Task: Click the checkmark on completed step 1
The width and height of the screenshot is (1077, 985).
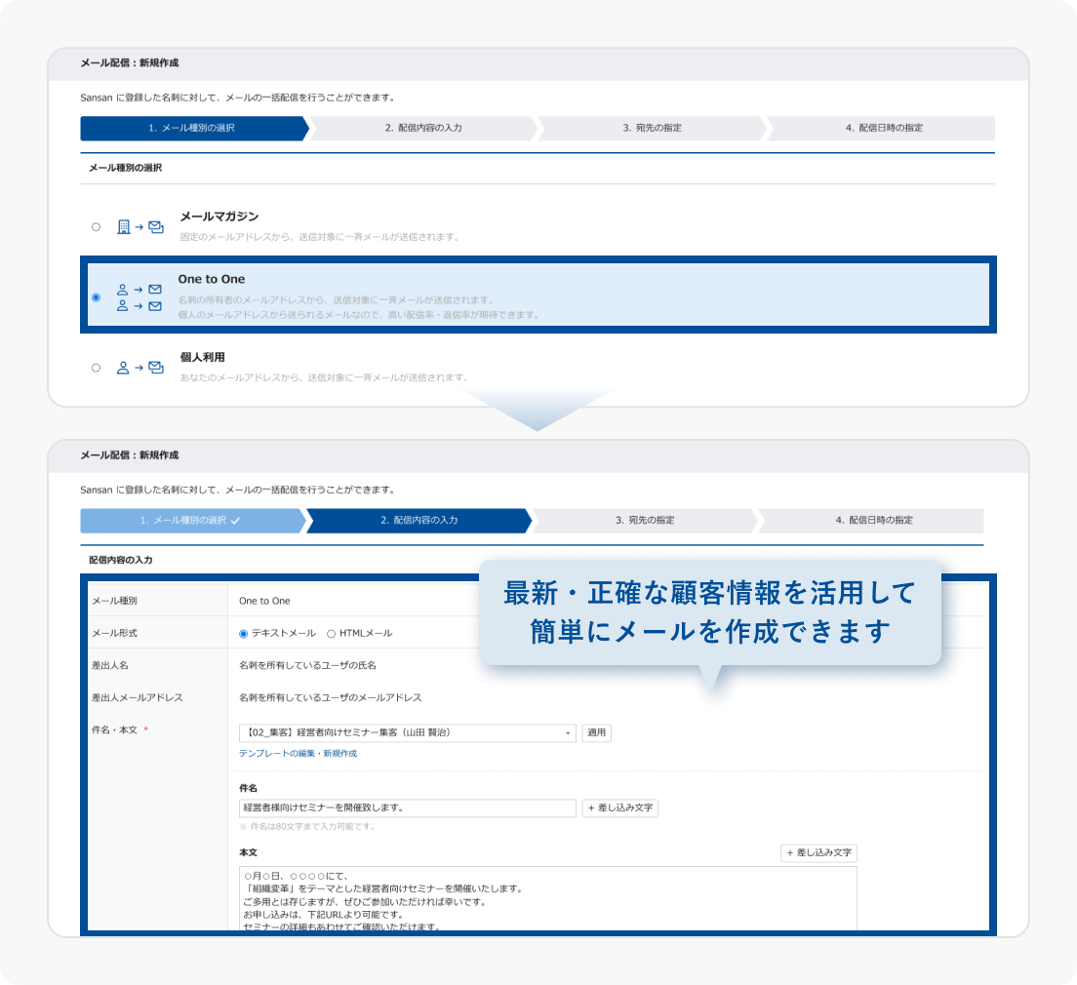Action: click(x=236, y=522)
